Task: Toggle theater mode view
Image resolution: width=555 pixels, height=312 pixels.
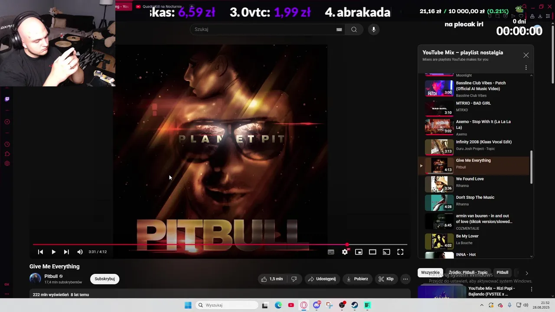Action: click(x=372, y=252)
